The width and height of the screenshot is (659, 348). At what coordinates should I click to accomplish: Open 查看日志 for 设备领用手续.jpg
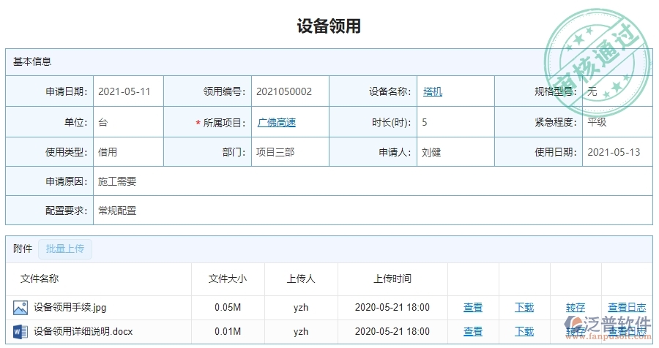[627, 308]
